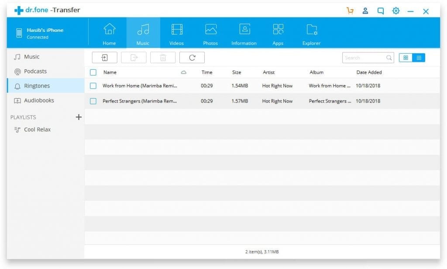Click the cloud filter beside Name header

click(183, 72)
